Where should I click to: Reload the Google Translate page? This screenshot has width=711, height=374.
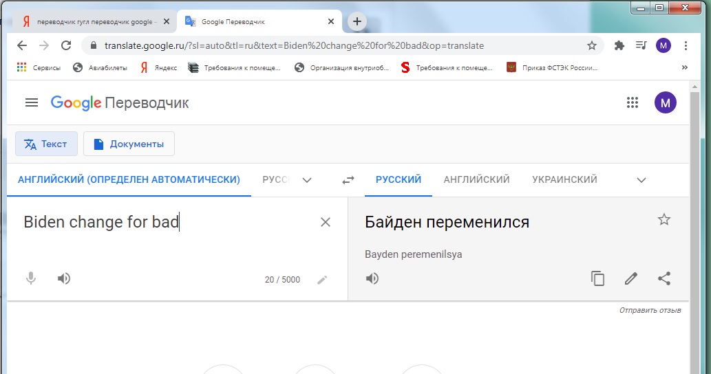tap(66, 45)
